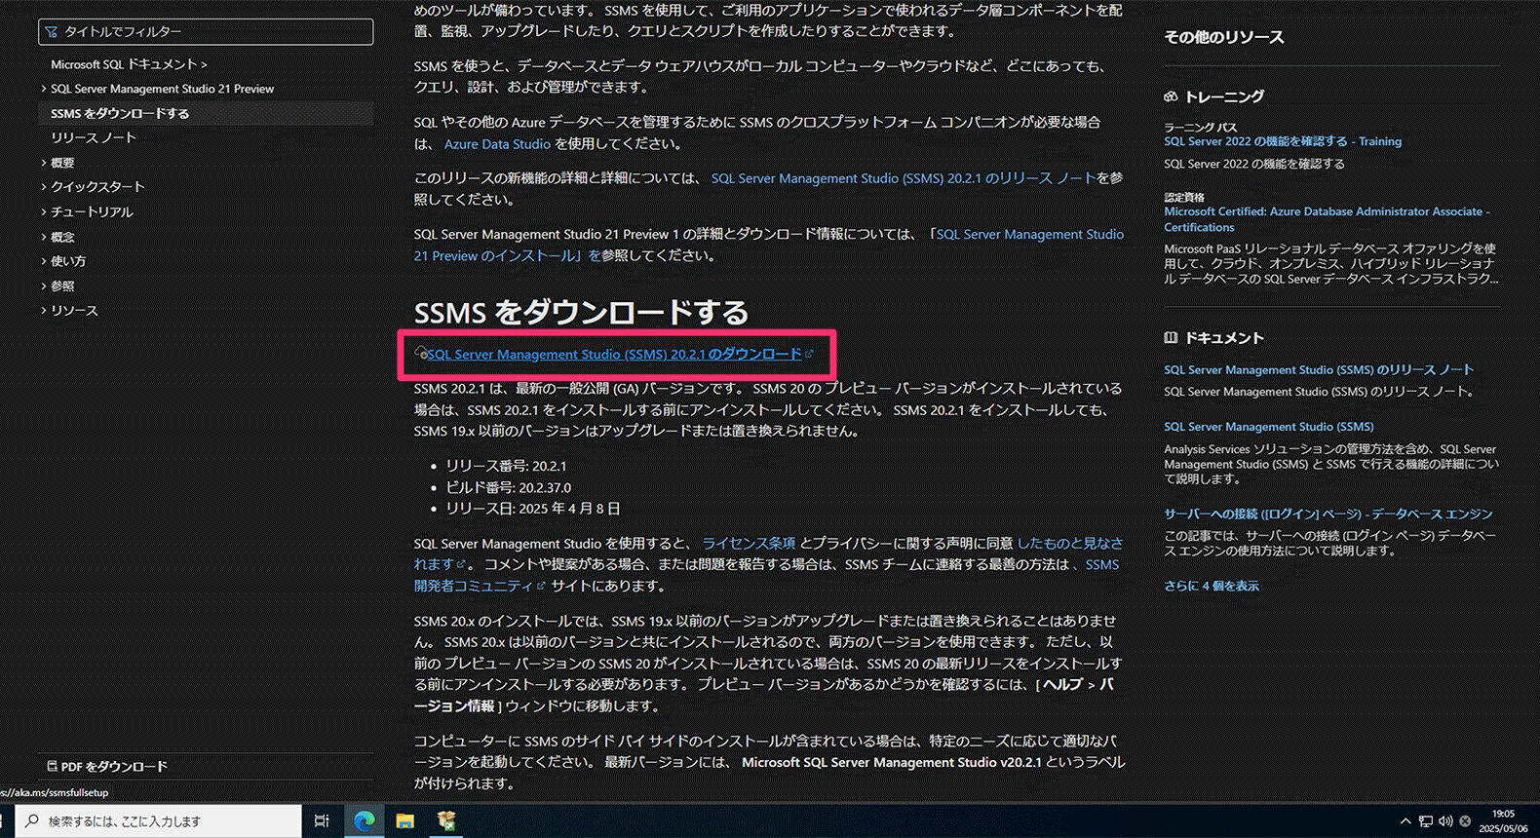Open SSMS のリリース ノート document link

(1319, 369)
